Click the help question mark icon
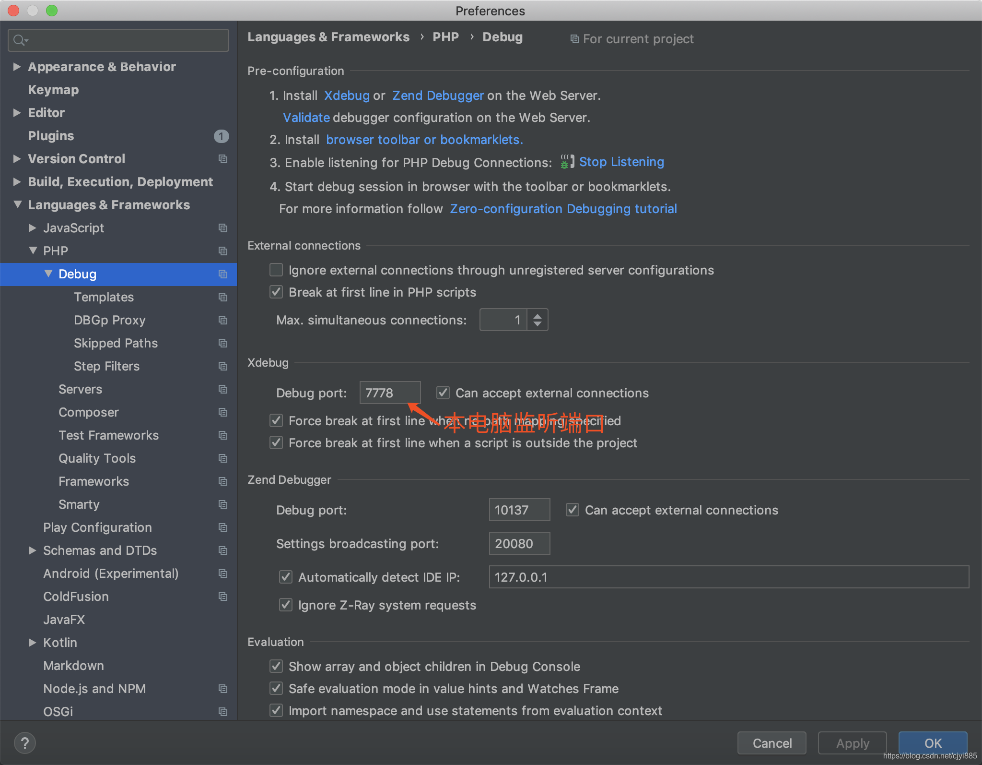Image resolution: width=982 pixels, height=765 pixels. click(25, 742)
